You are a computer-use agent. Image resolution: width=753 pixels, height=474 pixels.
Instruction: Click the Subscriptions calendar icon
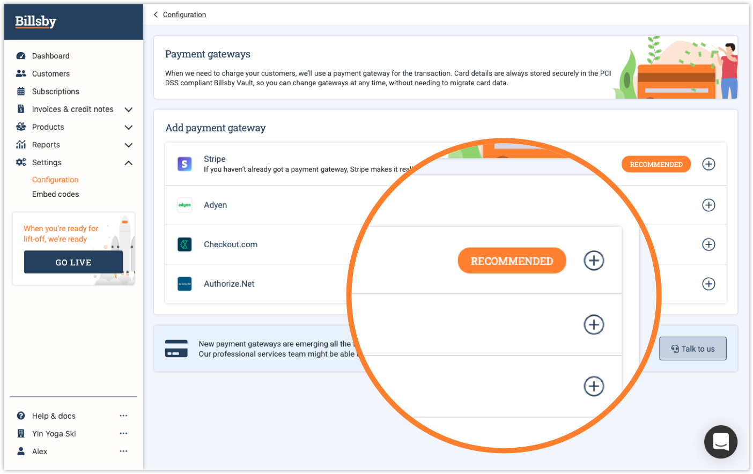pos(21,91)
